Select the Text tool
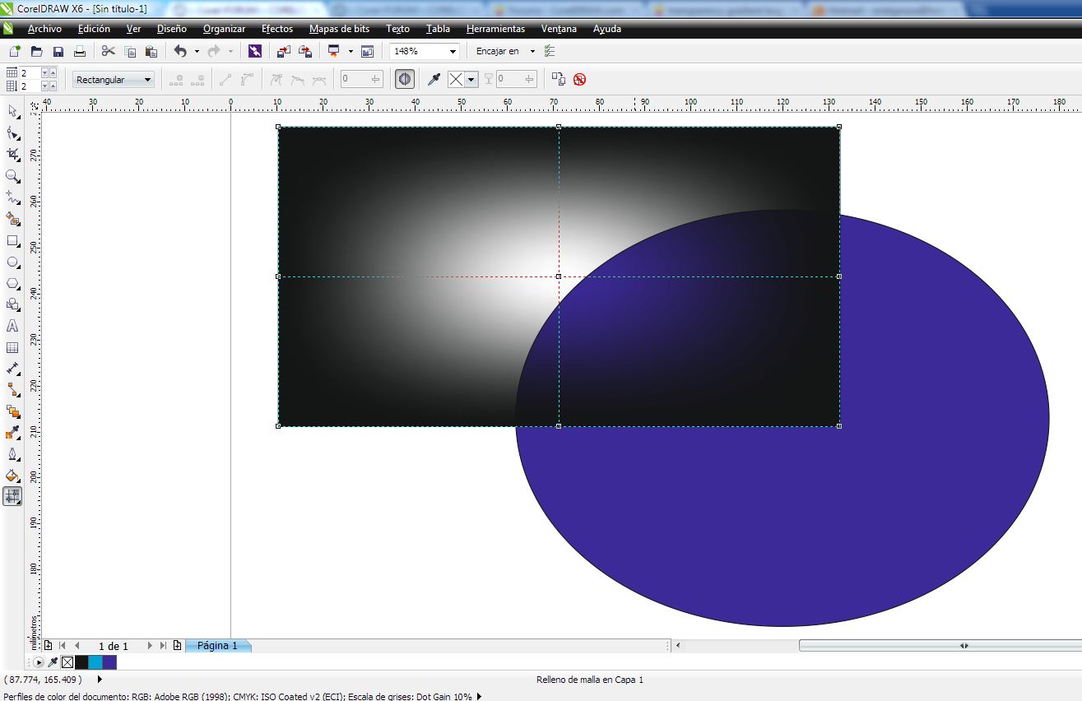 [12, 326]
